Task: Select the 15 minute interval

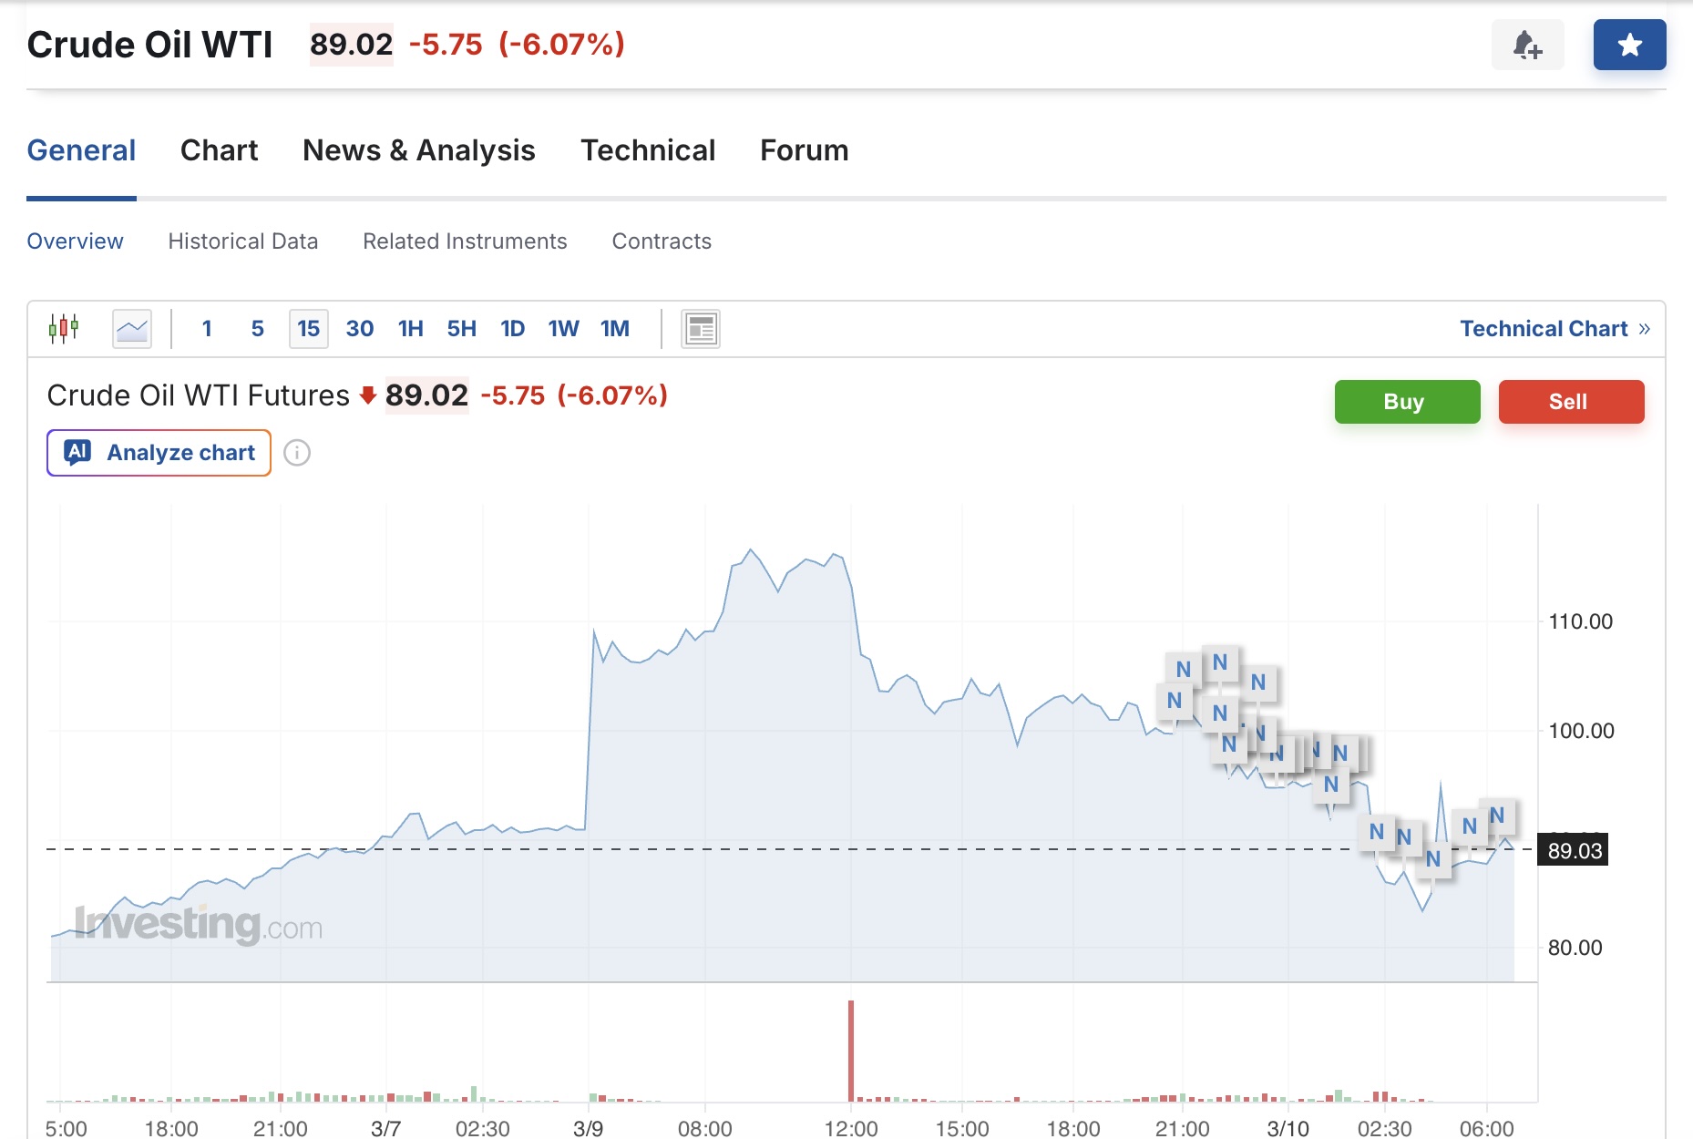Action: pos(308,328)
